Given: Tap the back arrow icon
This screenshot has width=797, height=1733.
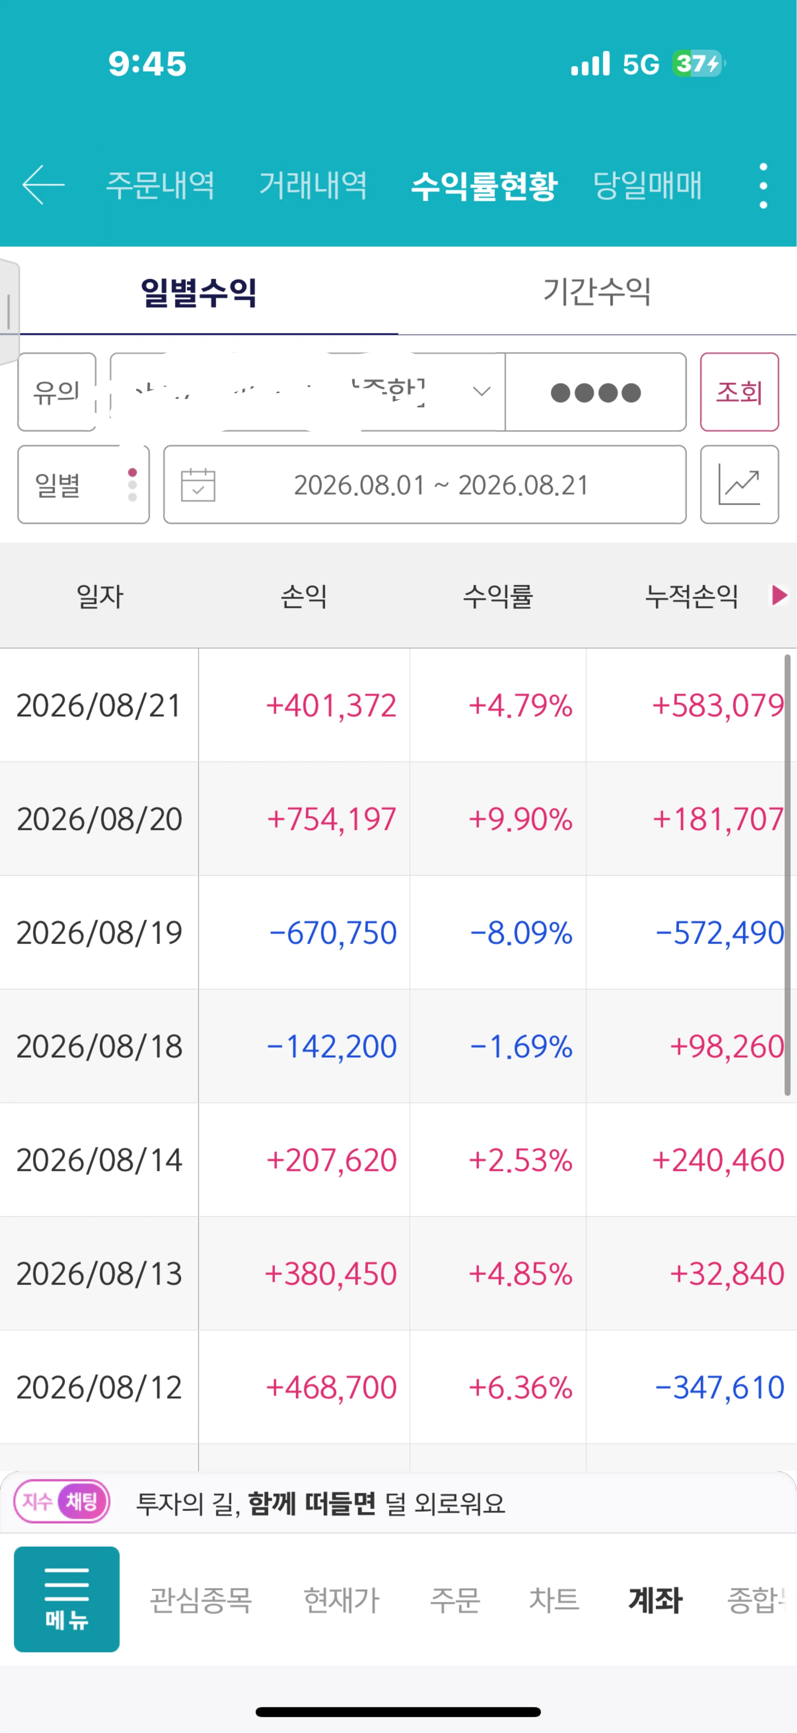Looking at the screenshot, I should pyautogui.click(x=43, y=185).
